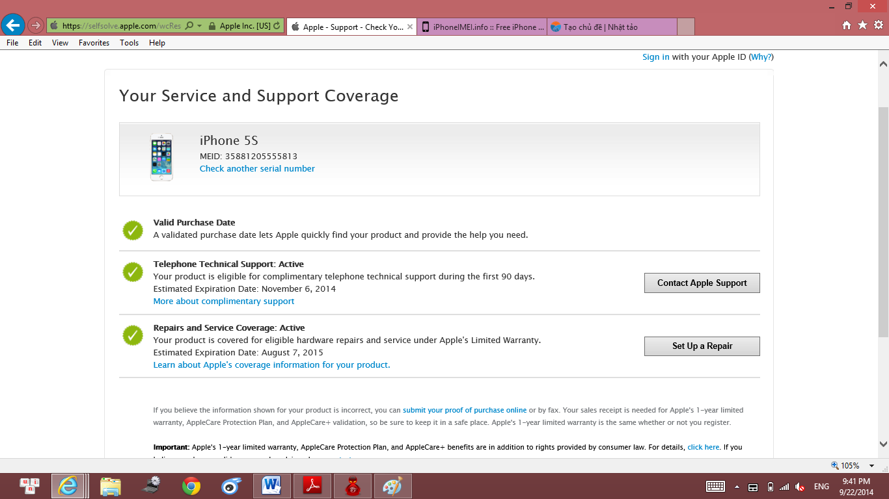
Task: Open the Home page icon
Action: coord(847,25)
